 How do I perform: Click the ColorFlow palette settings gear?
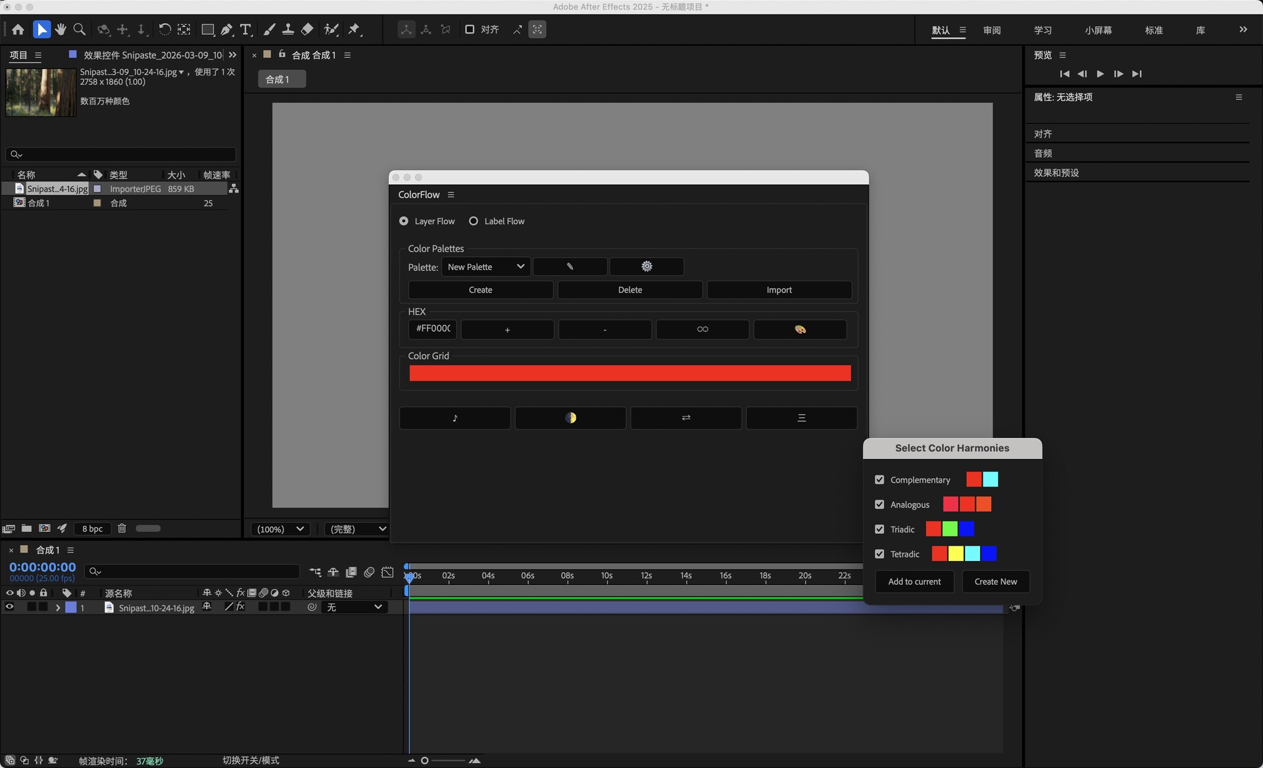pos(647,266)
